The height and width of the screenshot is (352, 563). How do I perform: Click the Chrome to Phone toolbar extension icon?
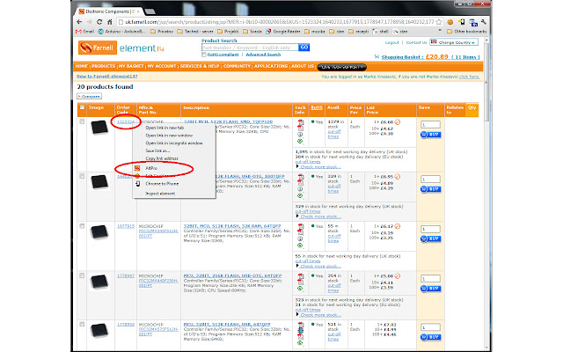[x=462, y=22]
